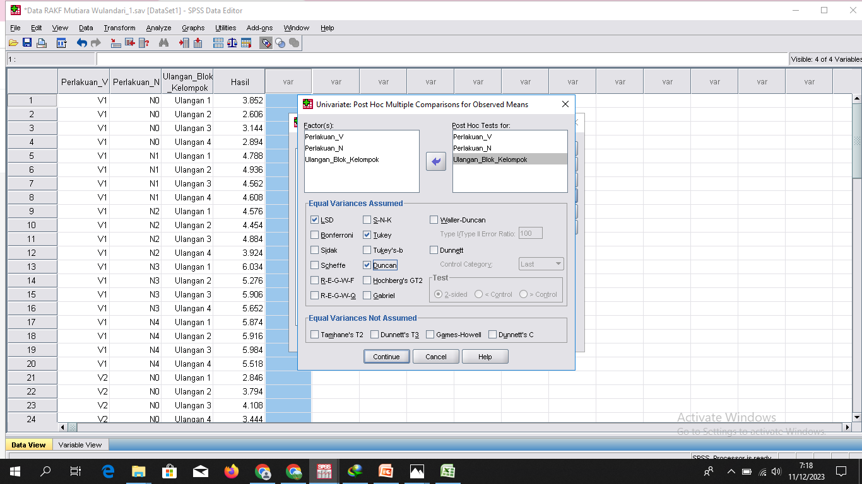This screenshot has width=862, height=484.
Task: Click the Undo arrow icon
Action: (x=81, y=43)
